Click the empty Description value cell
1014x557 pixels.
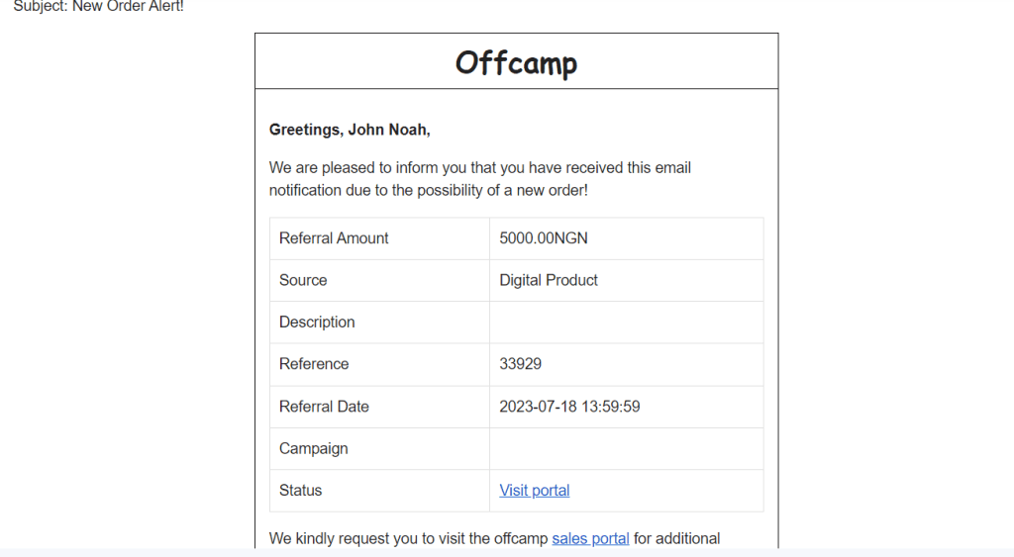tap(626, 323)
